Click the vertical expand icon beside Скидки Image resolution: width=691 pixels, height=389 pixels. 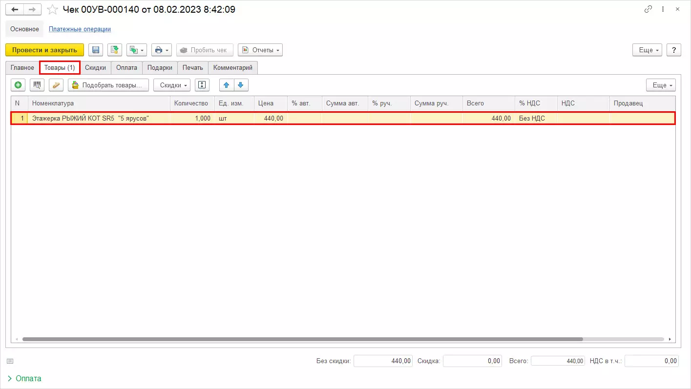click(x=202, y=85)
